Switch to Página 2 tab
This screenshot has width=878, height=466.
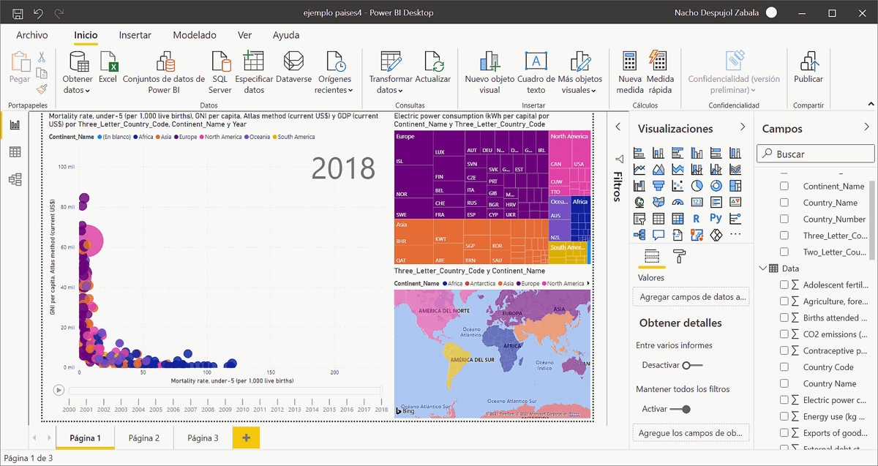point(144,437)
